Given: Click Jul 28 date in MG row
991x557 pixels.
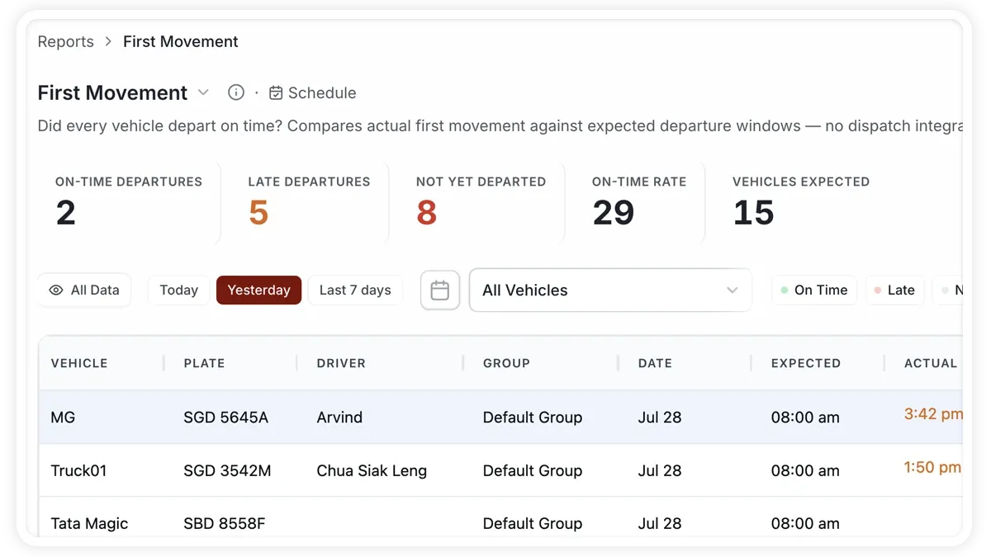Looking at the screenshot, I should tap(660, 418).
